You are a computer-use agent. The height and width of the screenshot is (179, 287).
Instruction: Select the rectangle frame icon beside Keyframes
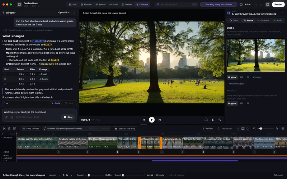pos(243,129)
